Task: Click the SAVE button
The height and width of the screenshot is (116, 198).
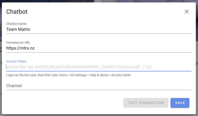Action: click(180, 103)
